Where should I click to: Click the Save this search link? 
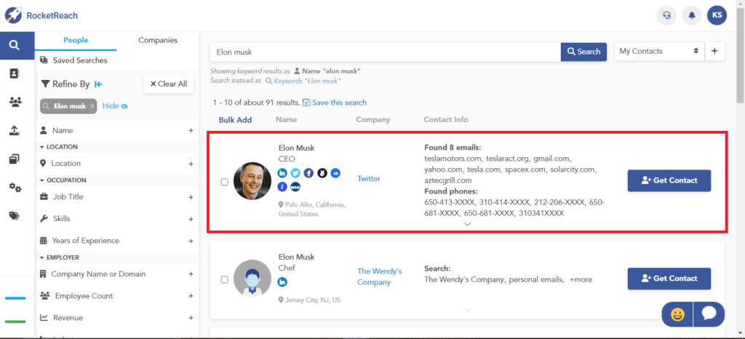[x=334, y=103]
